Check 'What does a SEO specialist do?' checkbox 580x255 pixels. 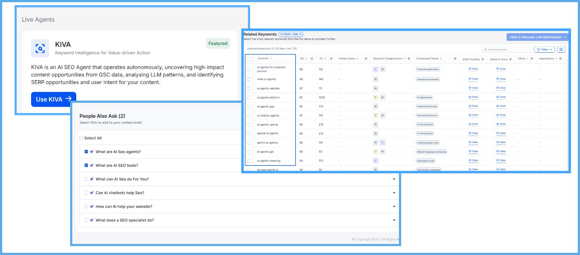coord(86,220)
